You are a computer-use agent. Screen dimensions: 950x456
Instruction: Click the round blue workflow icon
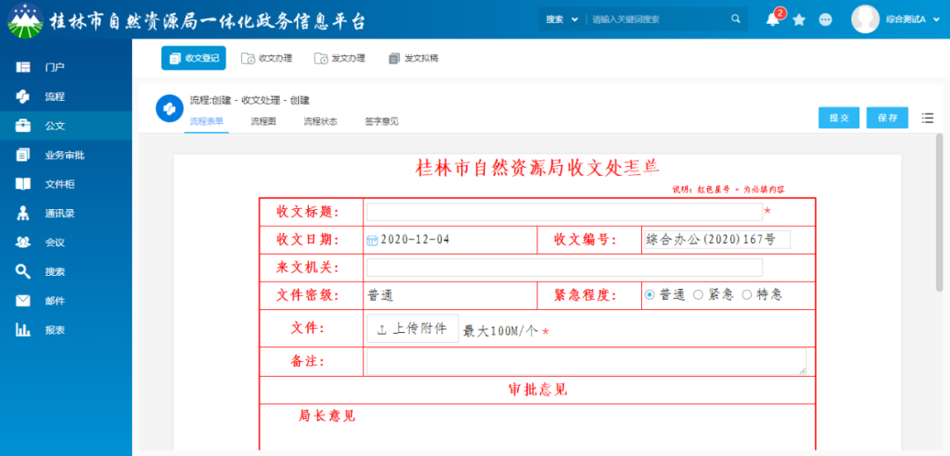pyautogui.click(x=170, y=109)
